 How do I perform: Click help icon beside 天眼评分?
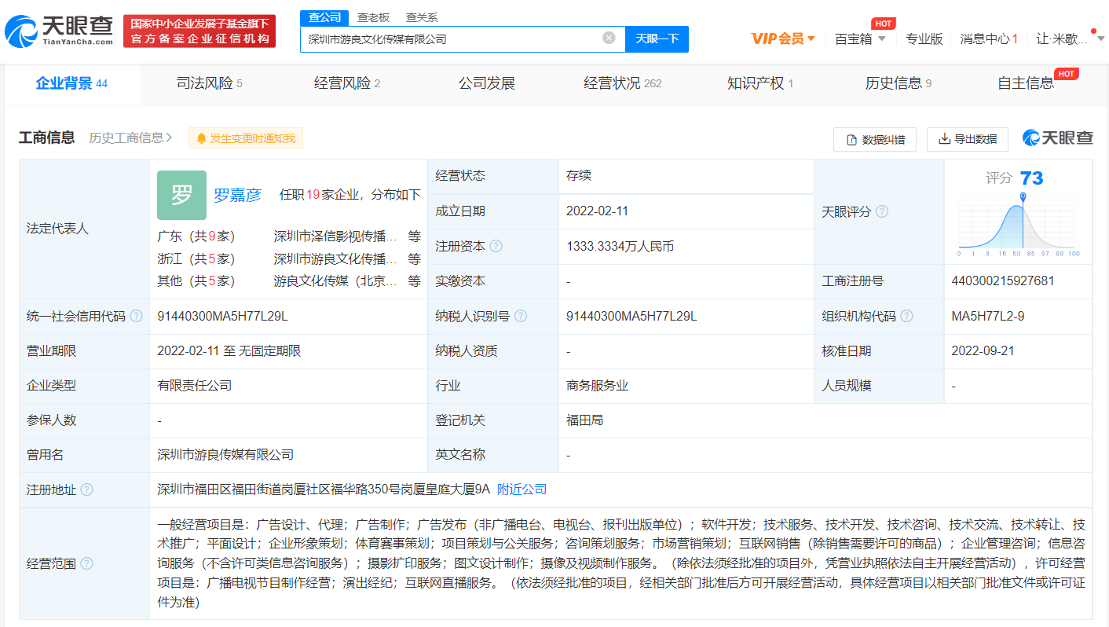882,212
